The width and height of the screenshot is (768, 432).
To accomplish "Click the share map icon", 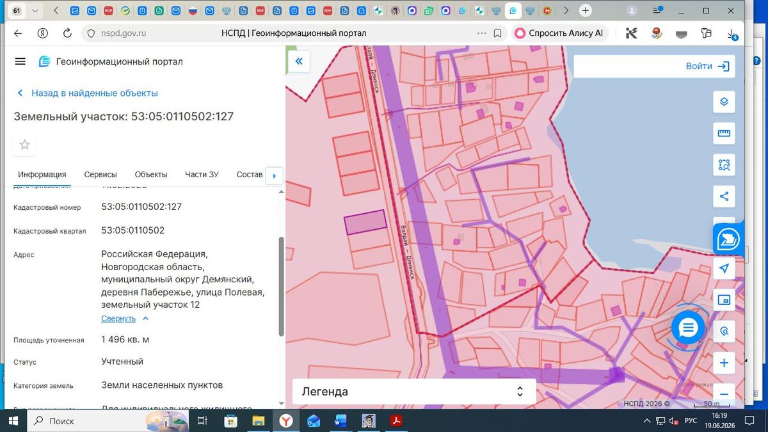I will (724, 196).
